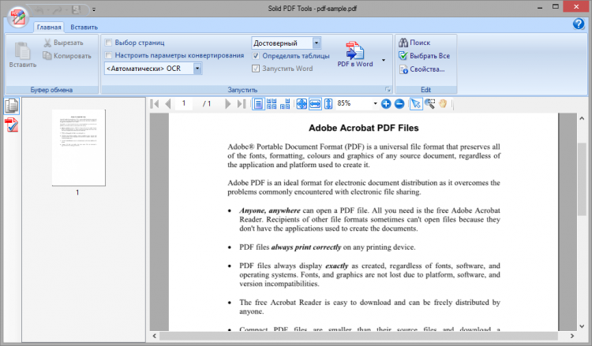This screenshot has height=346, width=592.
Task: Click Fit Page zoom icon
Action: pos(302,104)
